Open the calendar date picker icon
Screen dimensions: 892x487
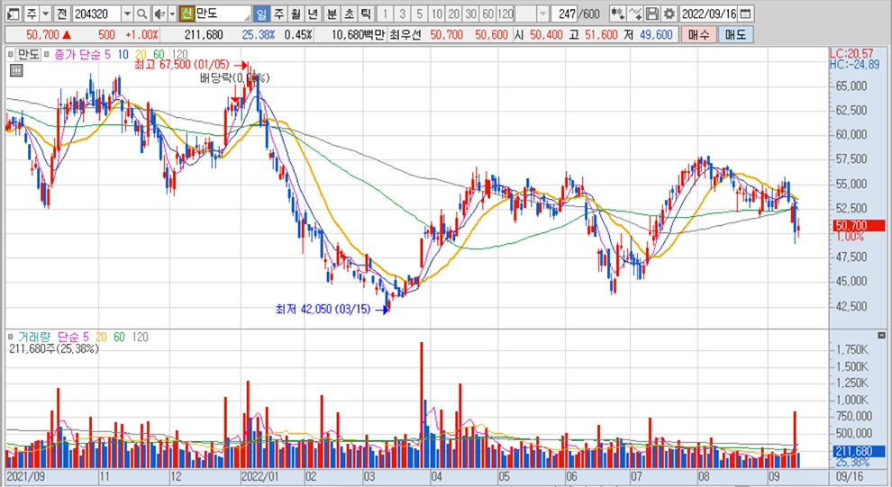coord(745,14)
